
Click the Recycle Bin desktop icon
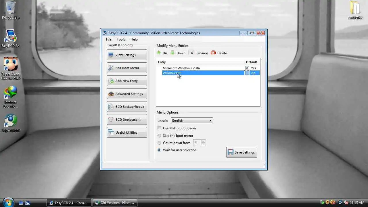[11, 10]
